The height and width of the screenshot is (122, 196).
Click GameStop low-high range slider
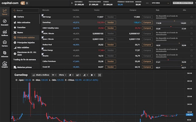pyautogui.click(x=171, y=22)
